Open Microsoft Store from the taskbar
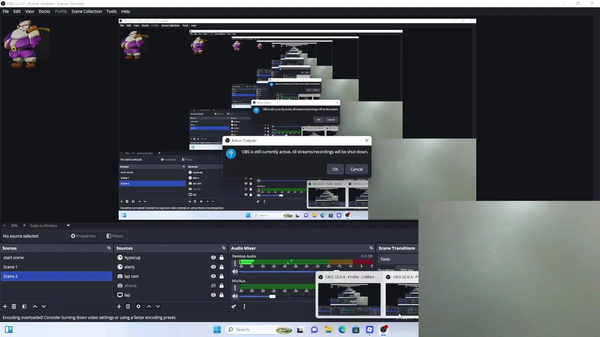 [356, 330]
